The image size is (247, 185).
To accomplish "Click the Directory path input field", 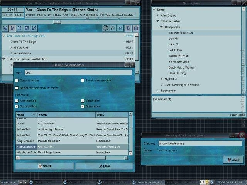I will click(200, 143).
